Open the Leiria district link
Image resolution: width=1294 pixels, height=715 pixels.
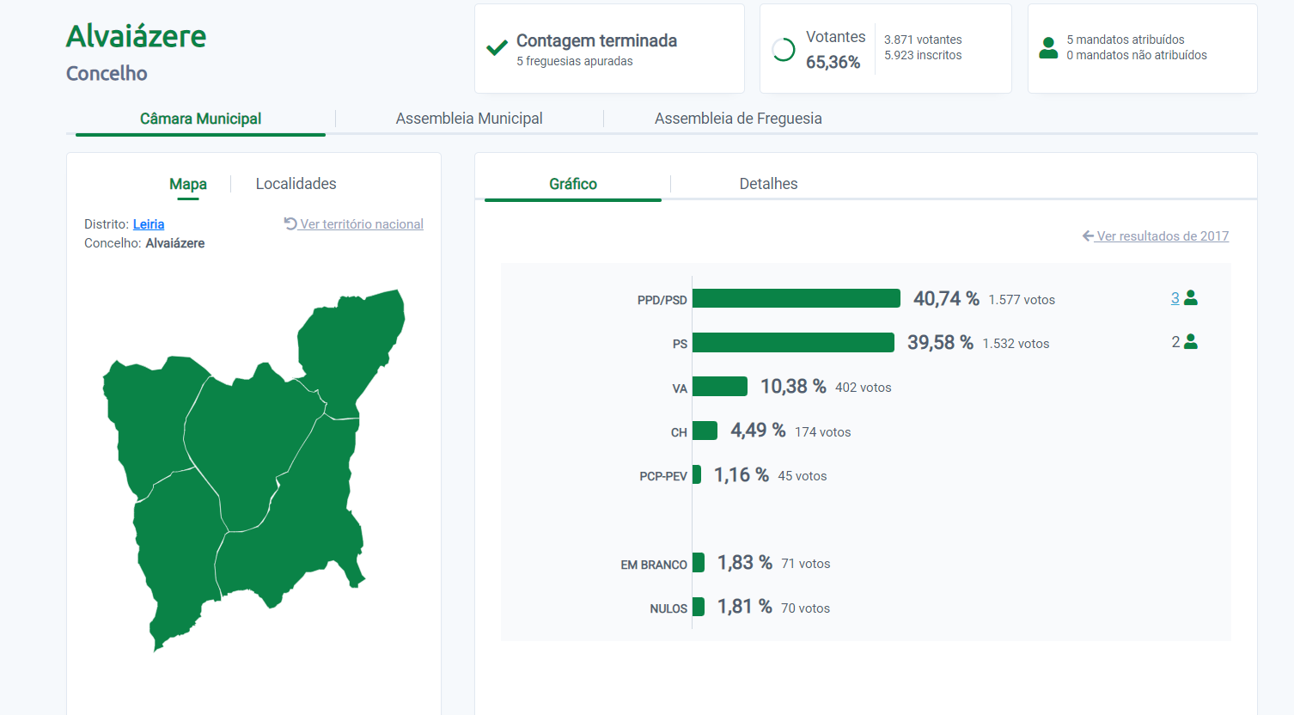click(x=149, y=224)
